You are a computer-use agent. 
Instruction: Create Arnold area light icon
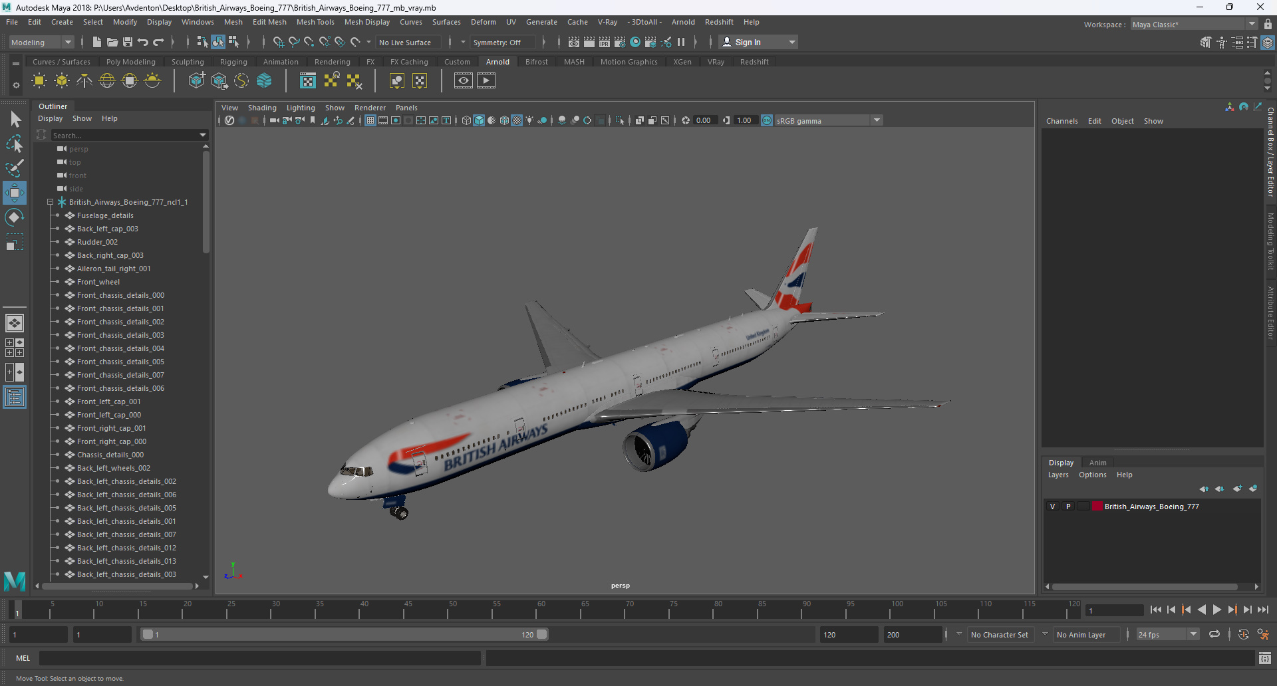(39, 80)
